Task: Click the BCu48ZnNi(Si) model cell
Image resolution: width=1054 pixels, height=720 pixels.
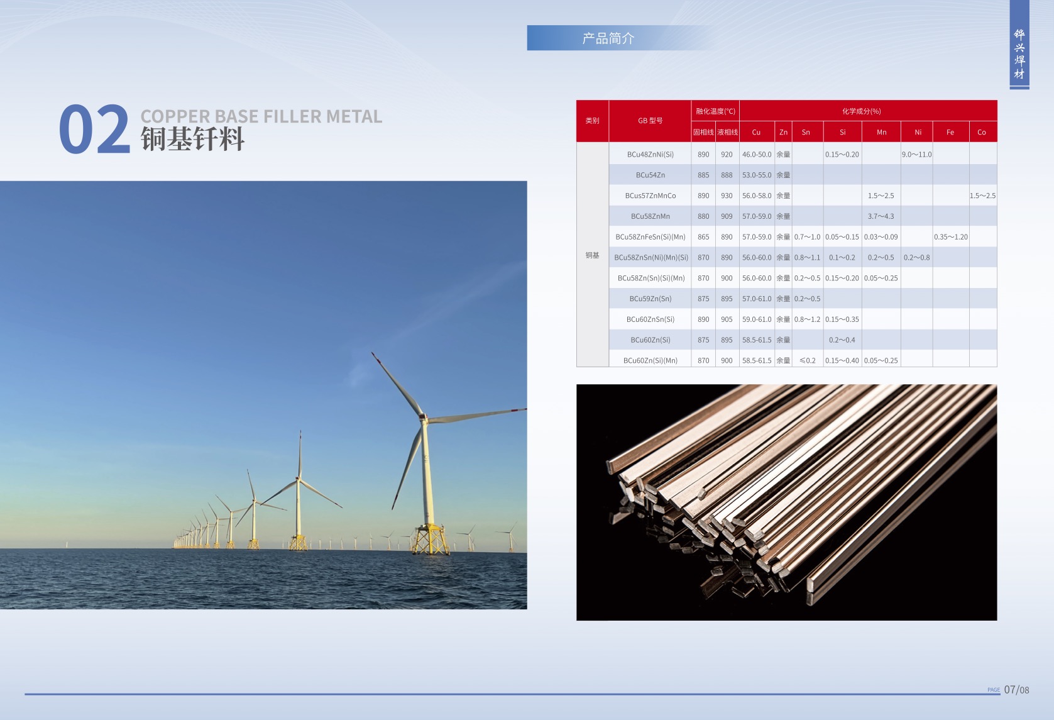Action: pos(650,154)
